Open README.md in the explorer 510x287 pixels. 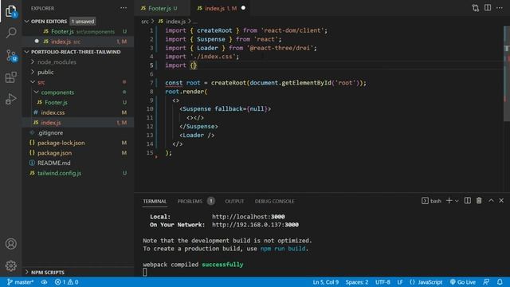click(53, 163)
